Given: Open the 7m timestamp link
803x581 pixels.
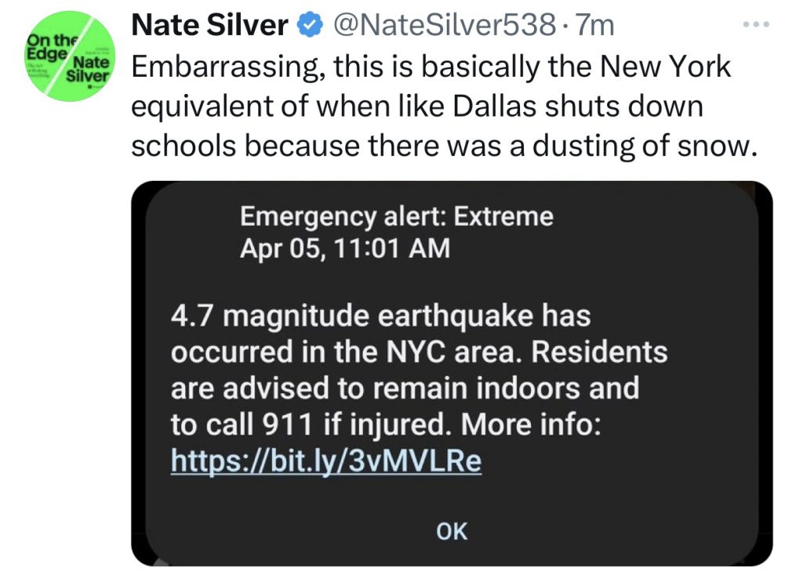Looking at the screenshot, I should [595, 27].
